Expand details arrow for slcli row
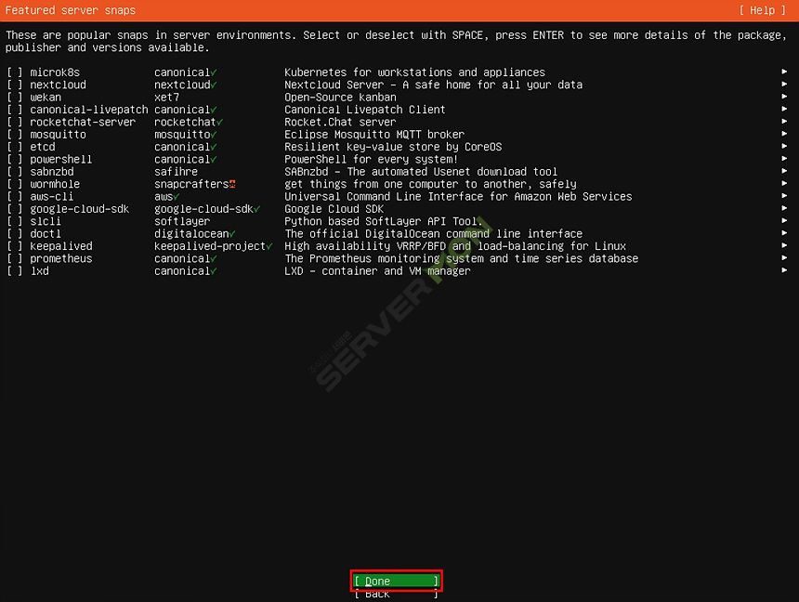 pos(784,221)
